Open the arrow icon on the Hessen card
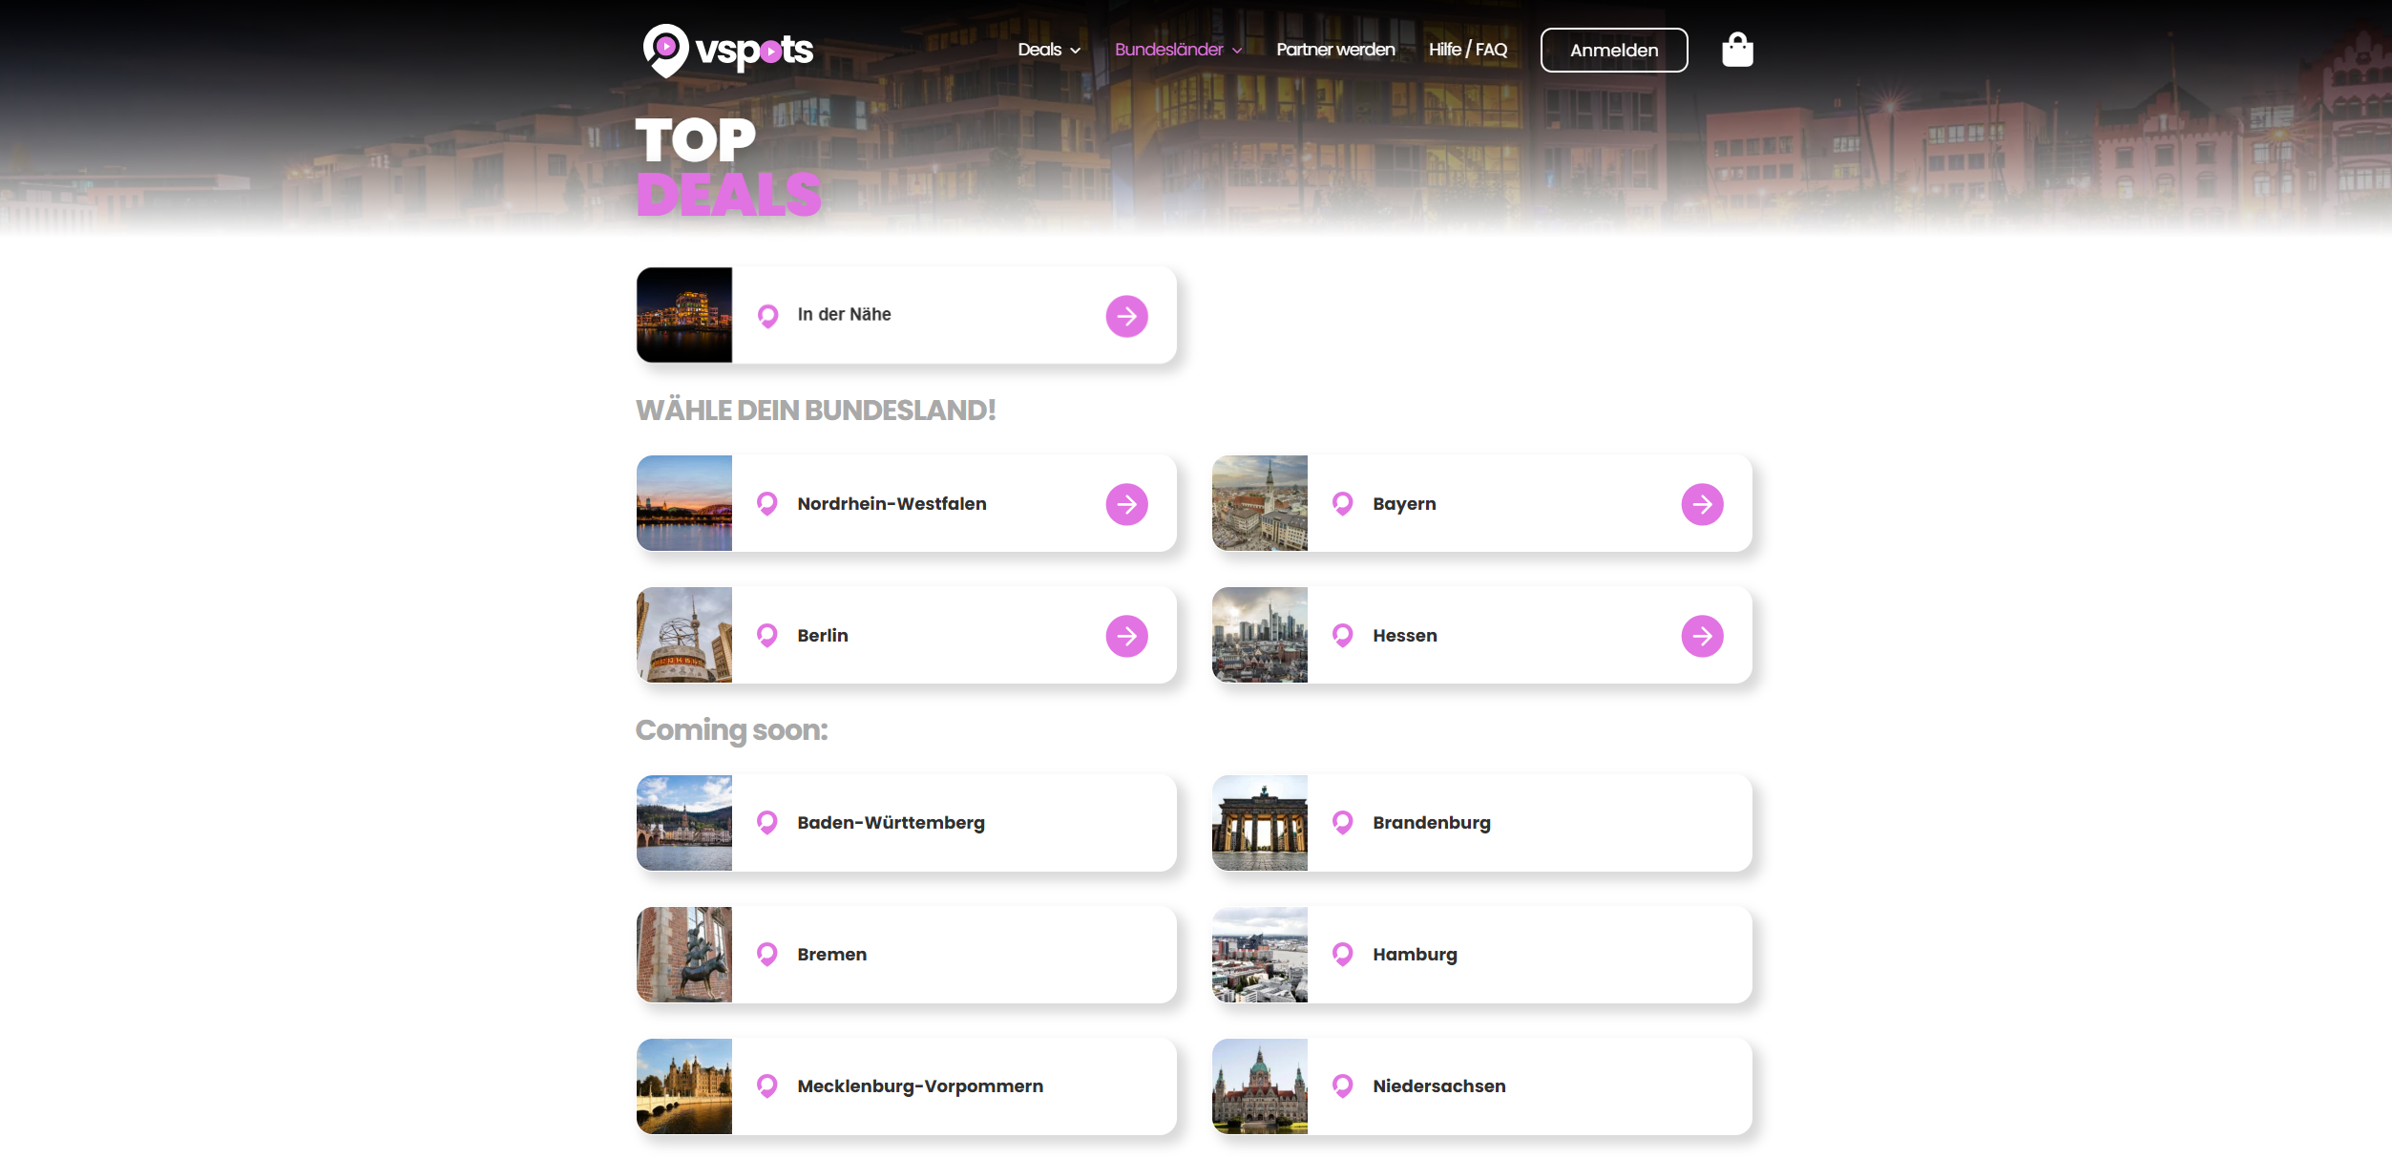This screenshot has width=2392, height=1159. (1703, 634)
